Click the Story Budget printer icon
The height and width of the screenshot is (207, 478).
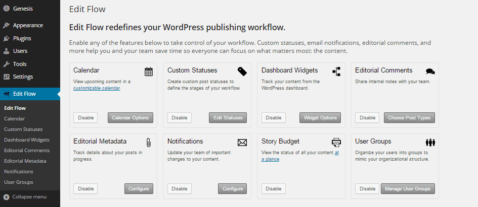[336, 143]
